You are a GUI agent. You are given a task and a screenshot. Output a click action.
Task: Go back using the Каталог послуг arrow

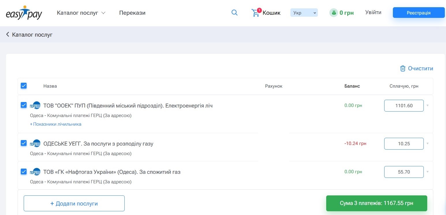8,35
